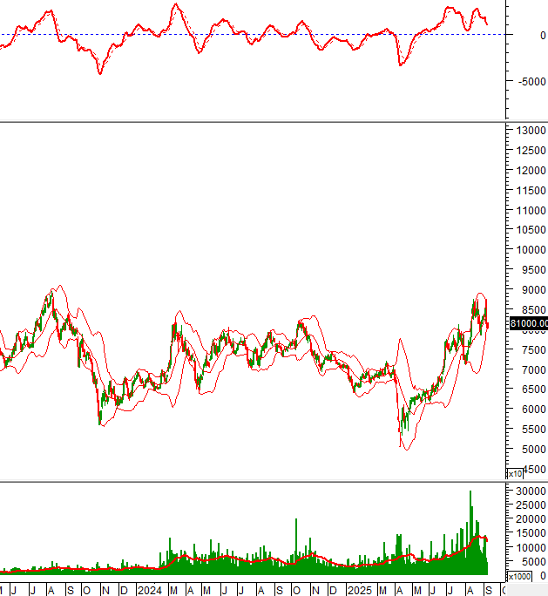Click the 0 label on oscillator axis
The width and height of the screenshot is (548, 596).
tap(543, 35)
